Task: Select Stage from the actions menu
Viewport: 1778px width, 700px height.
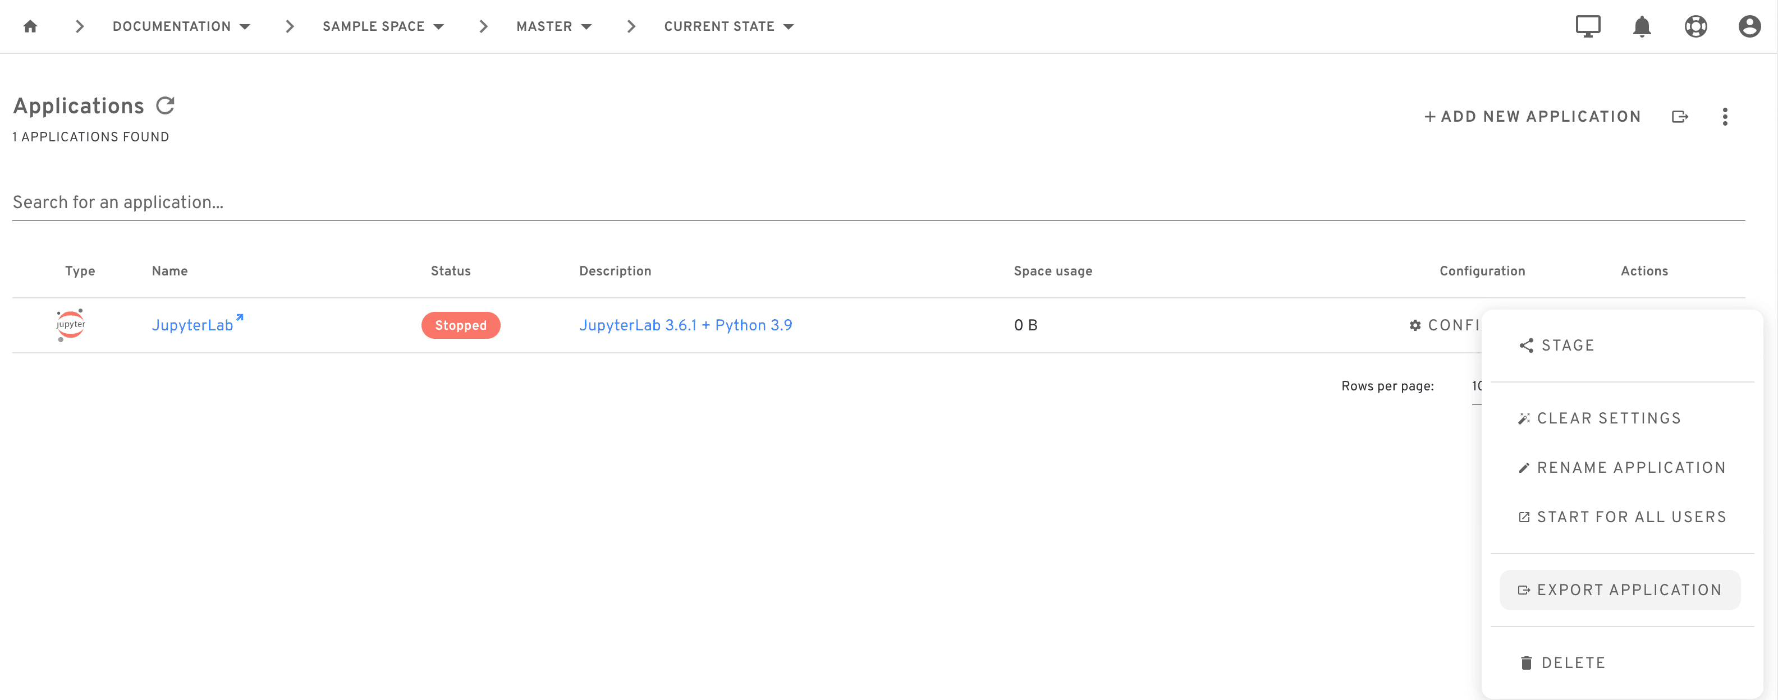Action: 1556,346
